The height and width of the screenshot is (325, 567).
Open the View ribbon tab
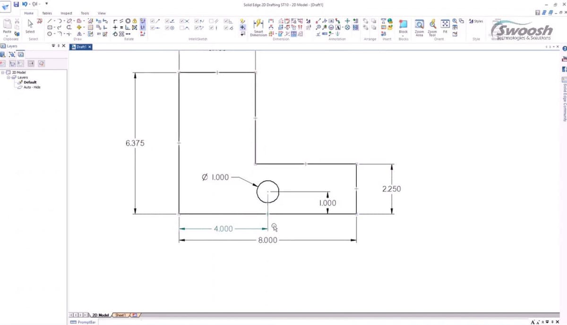[x=102, y=13]
